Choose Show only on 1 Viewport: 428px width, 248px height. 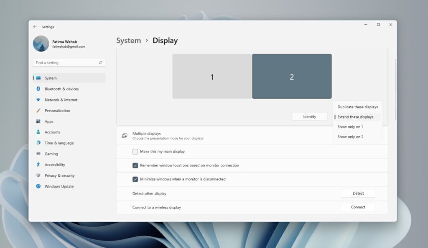coord(350,127)
